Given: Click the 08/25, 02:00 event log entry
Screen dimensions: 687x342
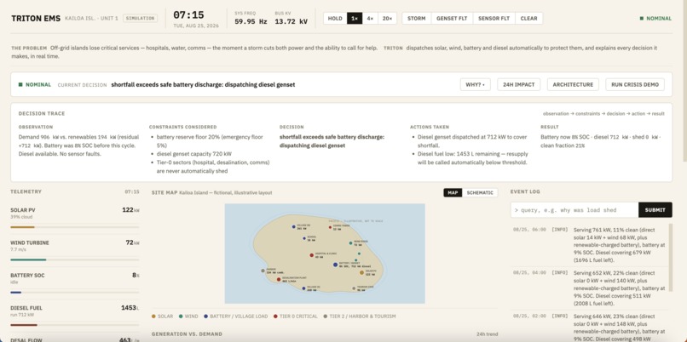Looking at the screenshot, I should click(x=590, y=328).
